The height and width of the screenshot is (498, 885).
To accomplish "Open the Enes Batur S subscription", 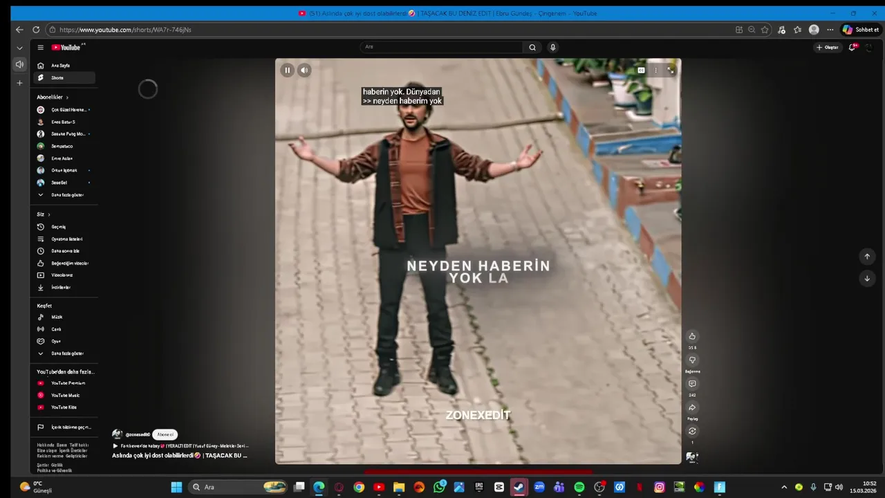I will 63,122.
